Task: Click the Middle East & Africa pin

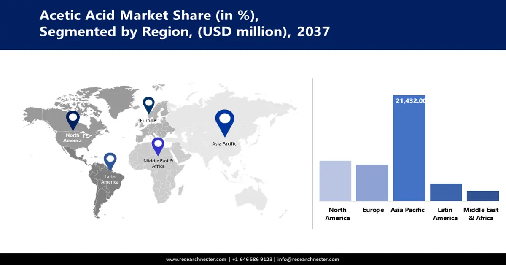Action: tap(158, 146)
